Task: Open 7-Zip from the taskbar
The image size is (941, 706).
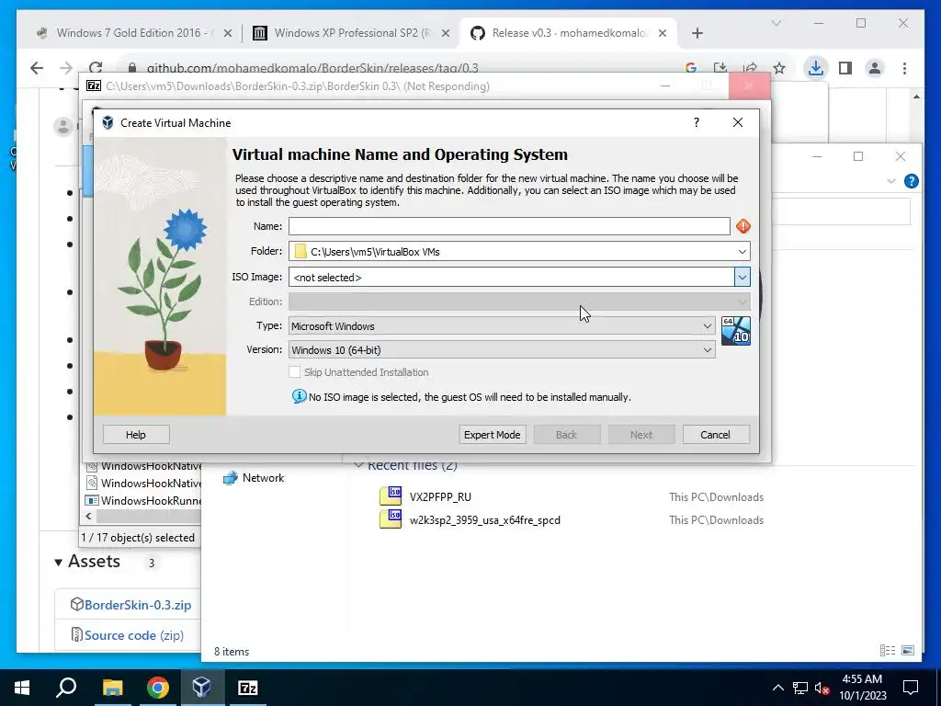Action: click(248, 688)
